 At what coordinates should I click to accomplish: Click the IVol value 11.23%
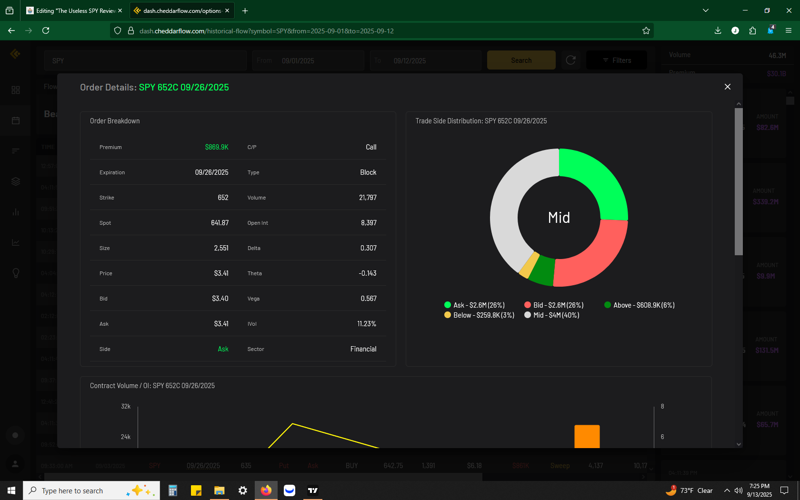pyautogui.click(x=367, y=324)
